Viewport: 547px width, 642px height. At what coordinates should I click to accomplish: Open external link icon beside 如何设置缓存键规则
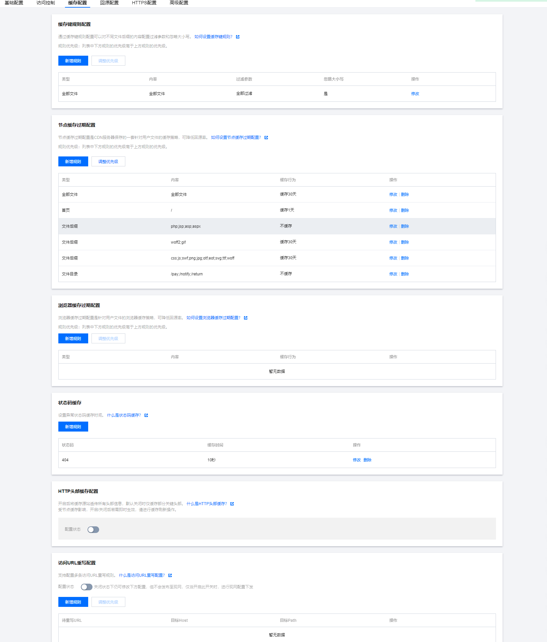pyautogui.click(x=238, y=37)
